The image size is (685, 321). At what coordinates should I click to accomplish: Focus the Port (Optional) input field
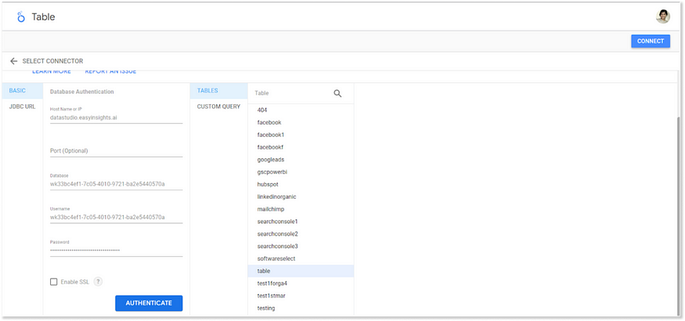click(116, 150)
